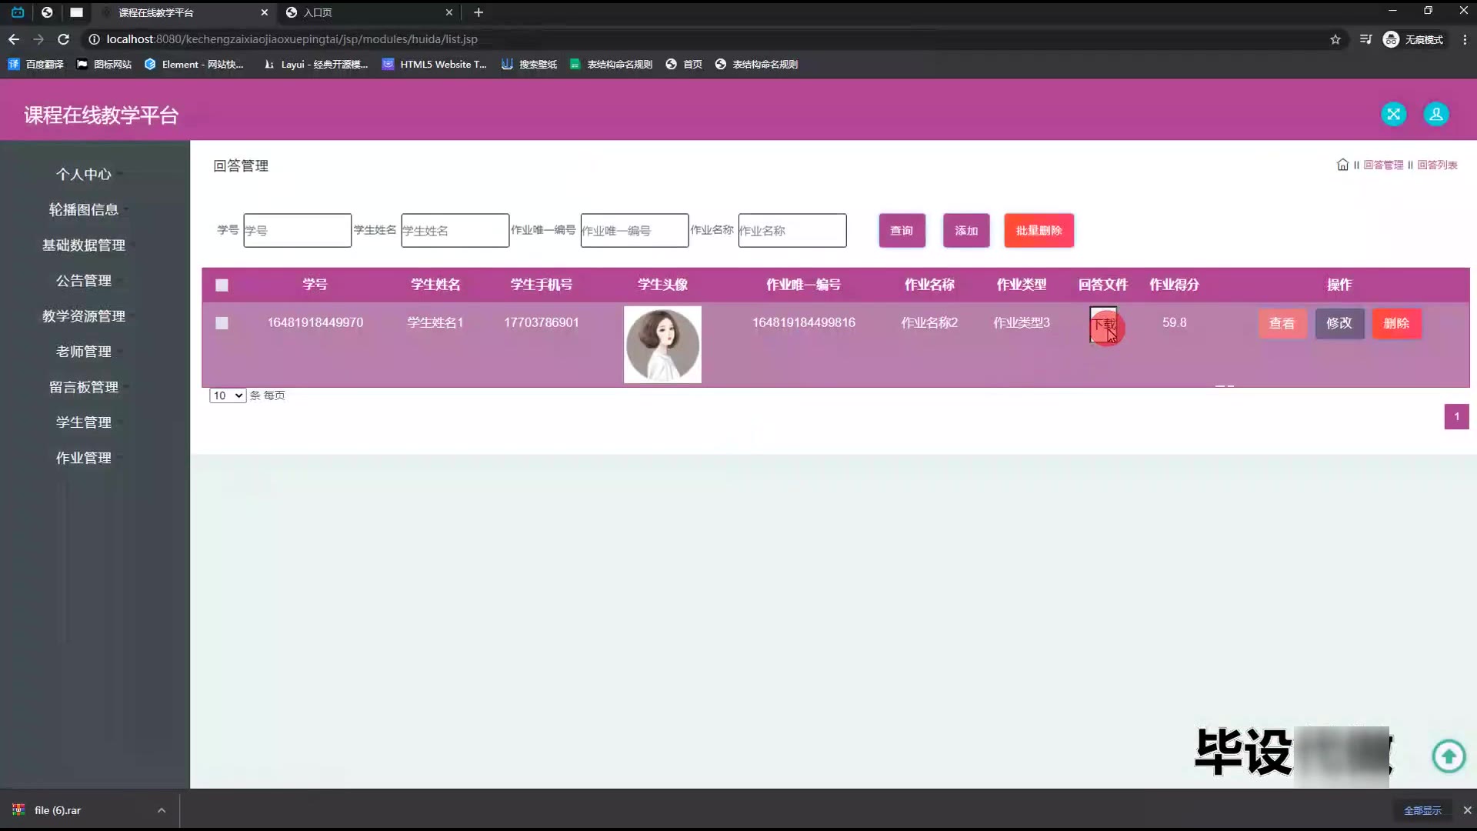Open Layui bookmark
The height and width of the screenshot is (831, 1477).
[315, 65]
